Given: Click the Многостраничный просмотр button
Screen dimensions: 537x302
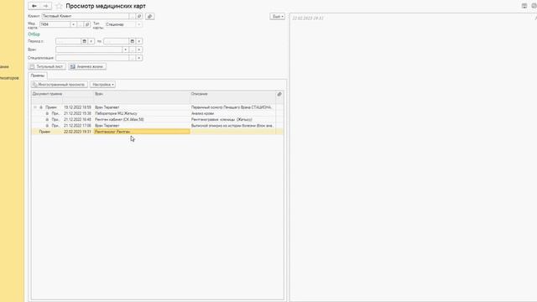Looking at the screenshot, I should click(x=60, y=84).
